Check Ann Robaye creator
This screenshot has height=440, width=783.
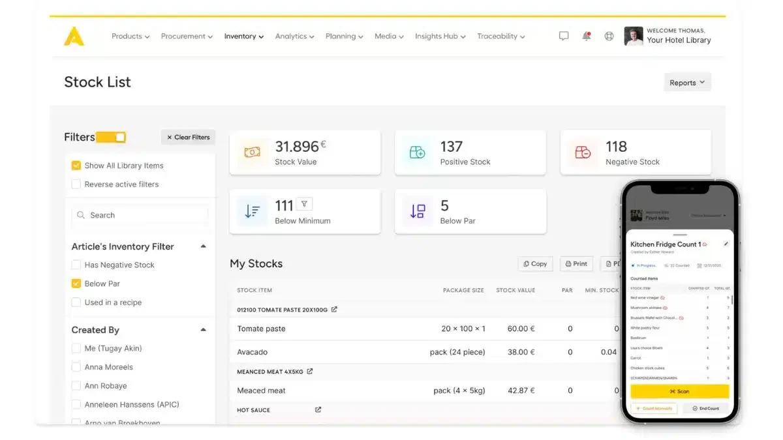point(76,386)
